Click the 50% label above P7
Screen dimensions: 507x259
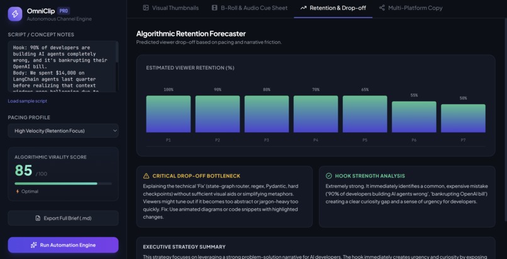463,98
